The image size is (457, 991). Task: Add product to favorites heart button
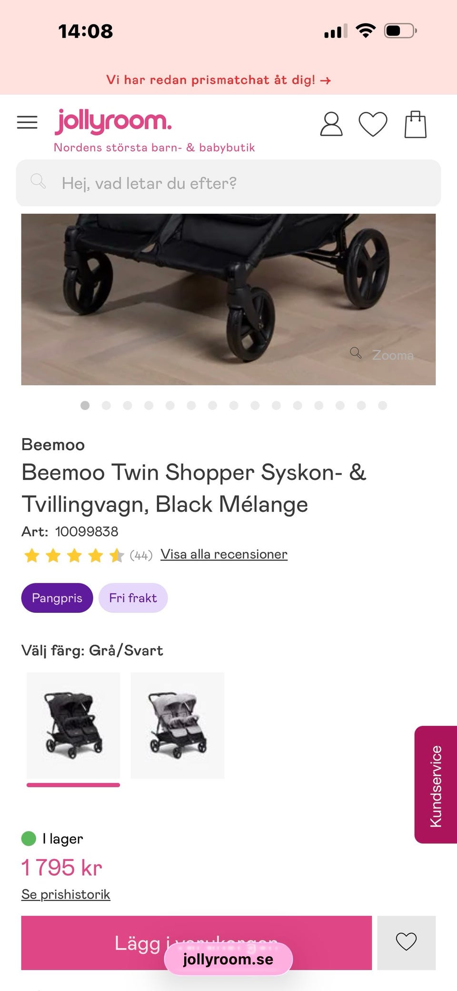pyautogui.click(x=406, y=942)
